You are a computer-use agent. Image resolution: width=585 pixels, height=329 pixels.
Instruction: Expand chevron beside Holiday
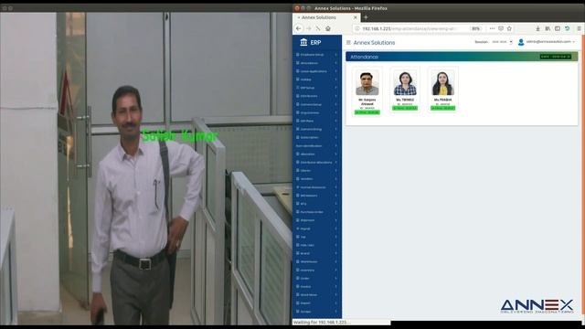[x=335, y=80]
